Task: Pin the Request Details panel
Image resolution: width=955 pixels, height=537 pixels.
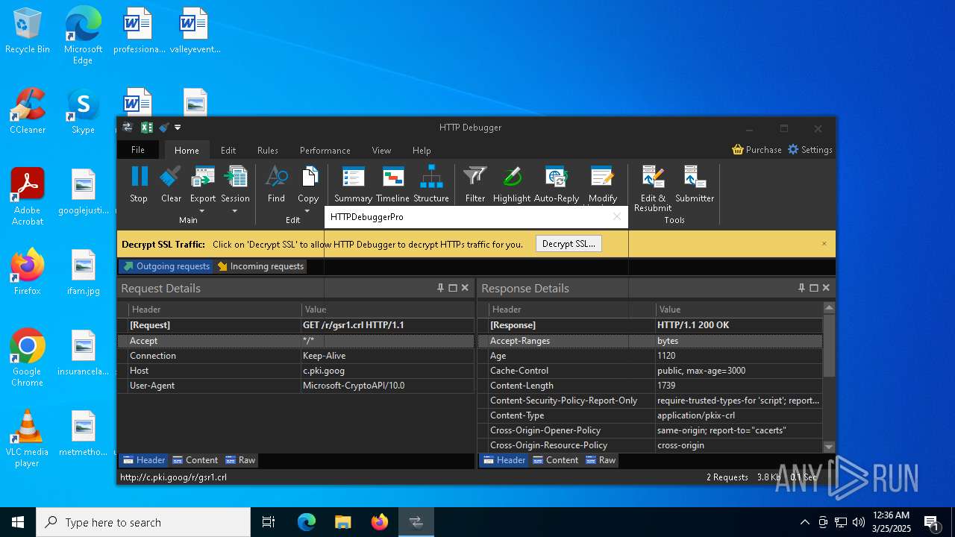Action: point(440,288)
